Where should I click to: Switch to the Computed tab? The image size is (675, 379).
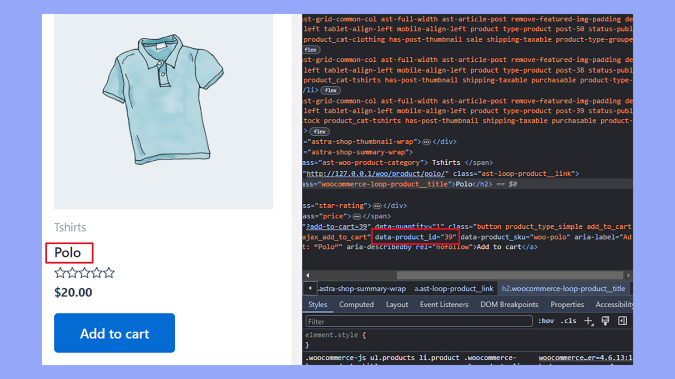[357, 305]
